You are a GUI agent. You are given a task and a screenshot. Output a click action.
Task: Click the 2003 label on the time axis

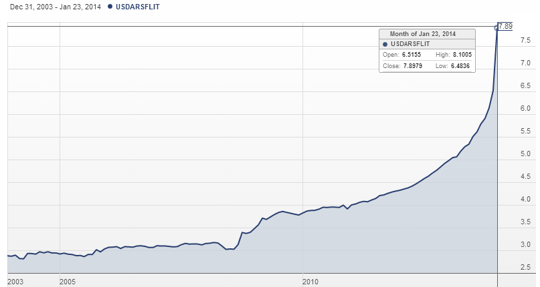click(14, 281)
